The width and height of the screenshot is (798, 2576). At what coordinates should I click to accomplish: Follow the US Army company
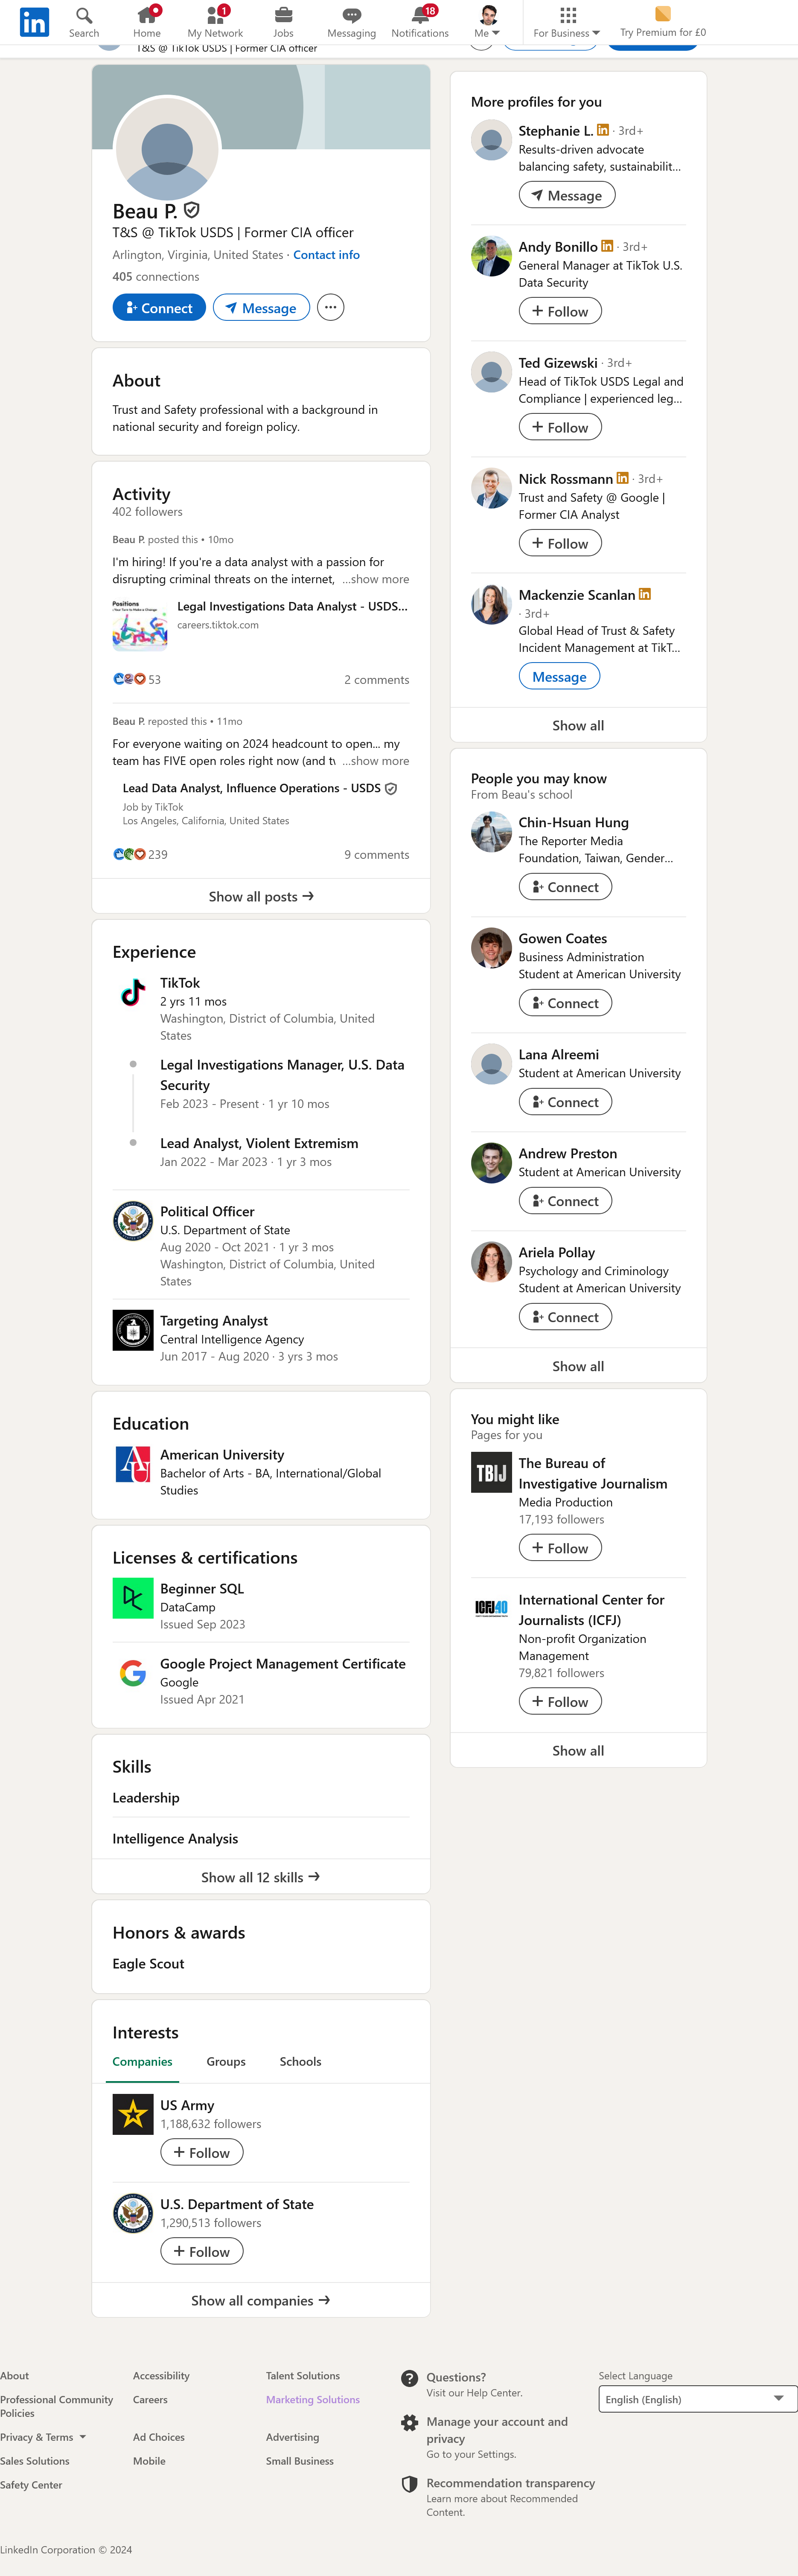click(x=201, y=2152)
